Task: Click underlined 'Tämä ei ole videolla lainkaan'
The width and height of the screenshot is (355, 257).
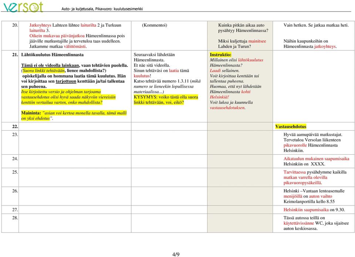Action: [x=50, y=65]
